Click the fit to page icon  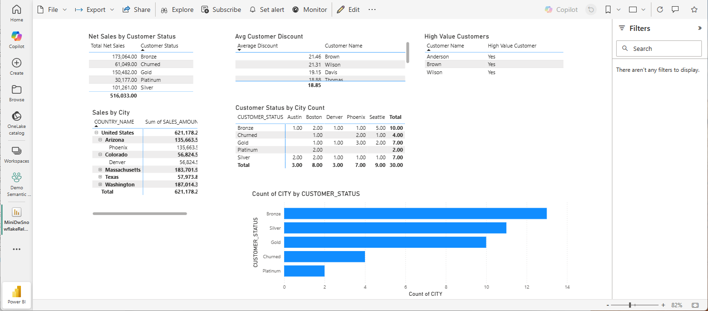pyautogui.click(x=695, y=305)
